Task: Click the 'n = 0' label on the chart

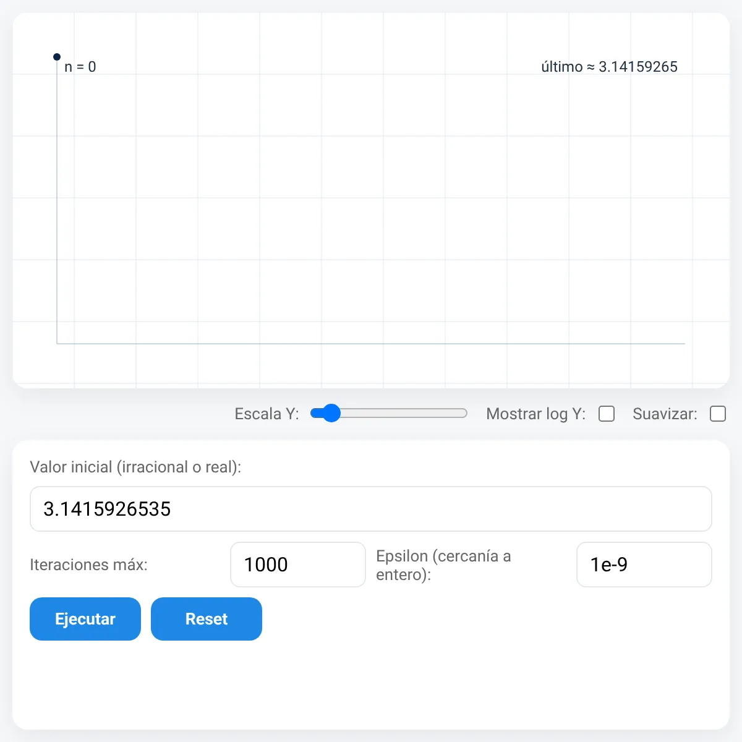Action: click(x=80, y=67)
